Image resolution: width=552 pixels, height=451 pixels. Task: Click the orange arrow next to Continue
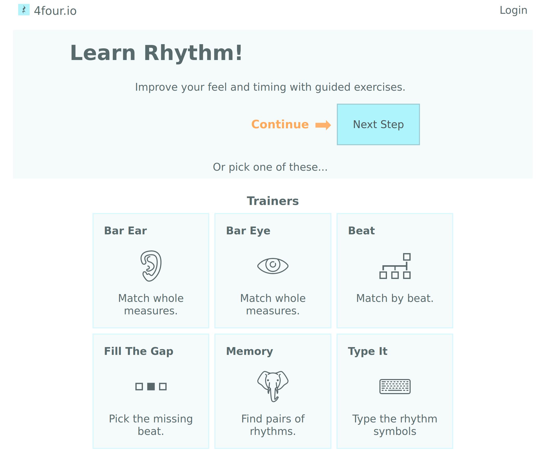(323, 125)
